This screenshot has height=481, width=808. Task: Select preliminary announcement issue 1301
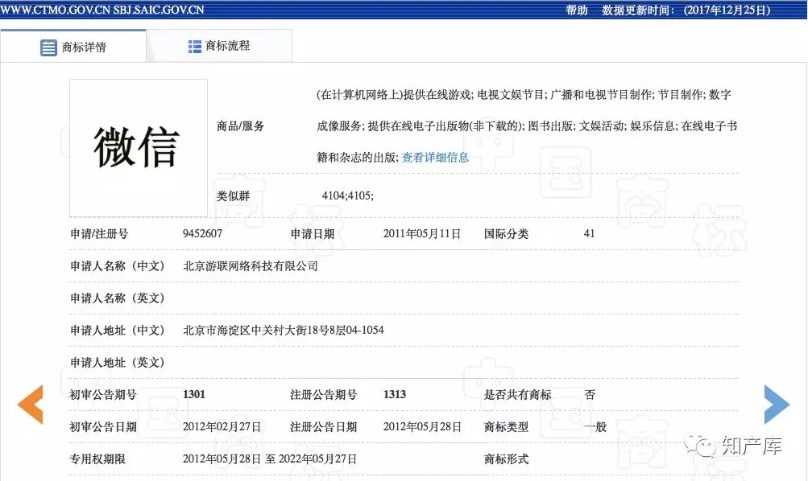tap(194, 395)
